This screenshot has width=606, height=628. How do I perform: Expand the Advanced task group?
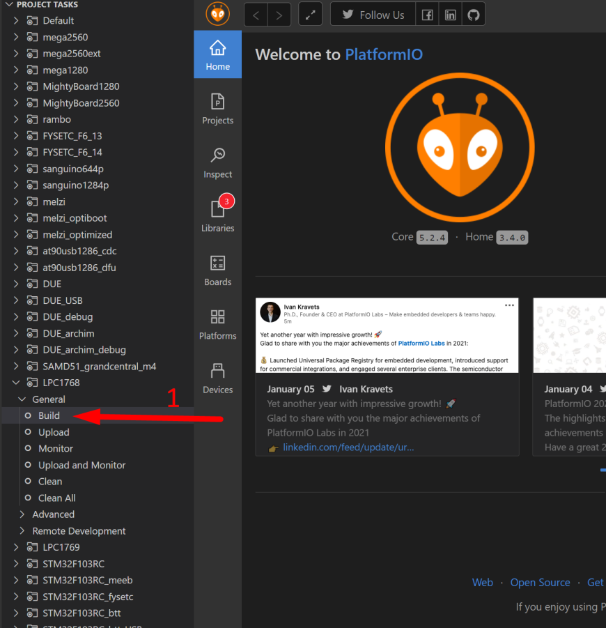pyautogui.click(x=22, y=514)
